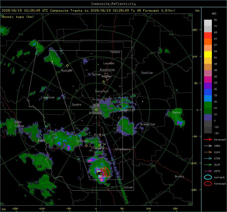Pick the red 65-60 dBZ color swatch

(208, 36)
